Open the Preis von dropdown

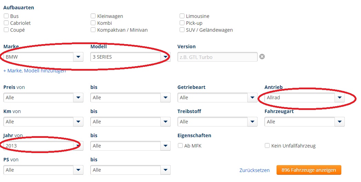tap(43, 98)
